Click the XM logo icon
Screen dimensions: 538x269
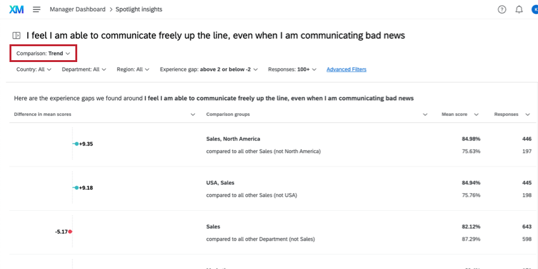point(16,9)
